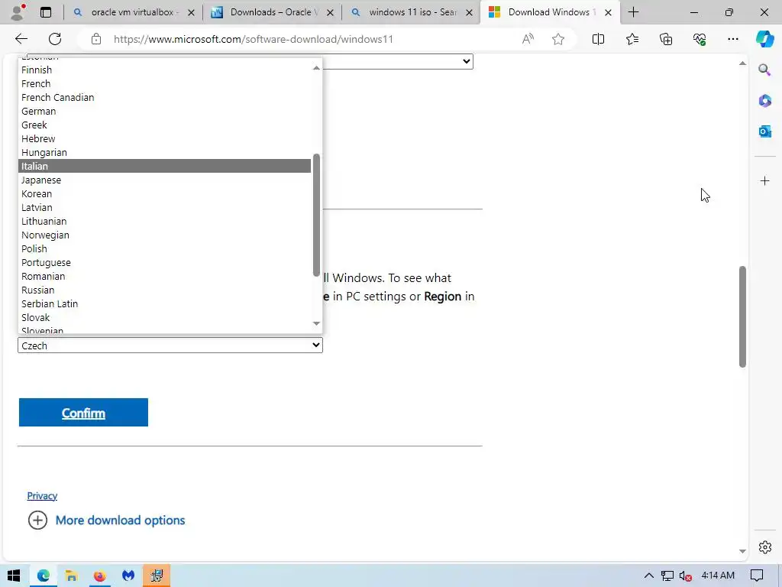Screen dimensions: 782x587
Task: Open sidebar Search tool
Action: [x=764, y=70]
